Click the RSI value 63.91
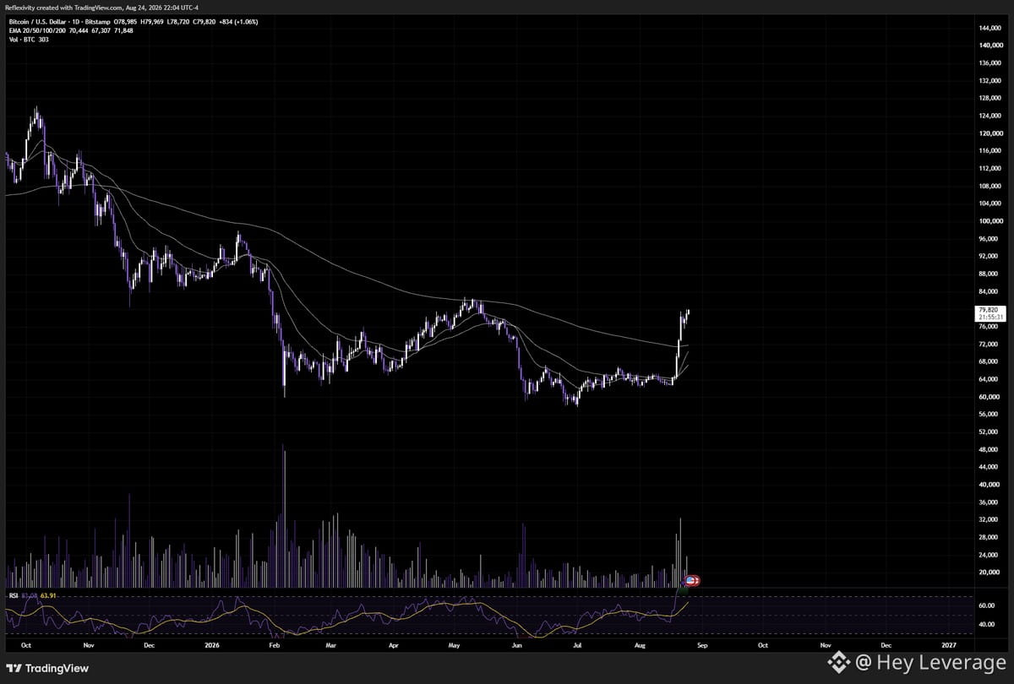The image size is (1014, 684). [47, 595]
